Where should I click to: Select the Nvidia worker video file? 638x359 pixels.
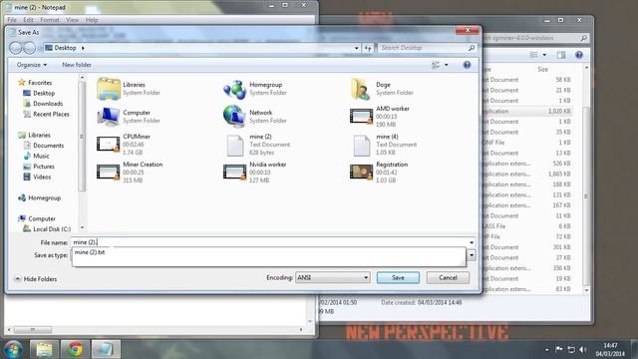(235, 172)
